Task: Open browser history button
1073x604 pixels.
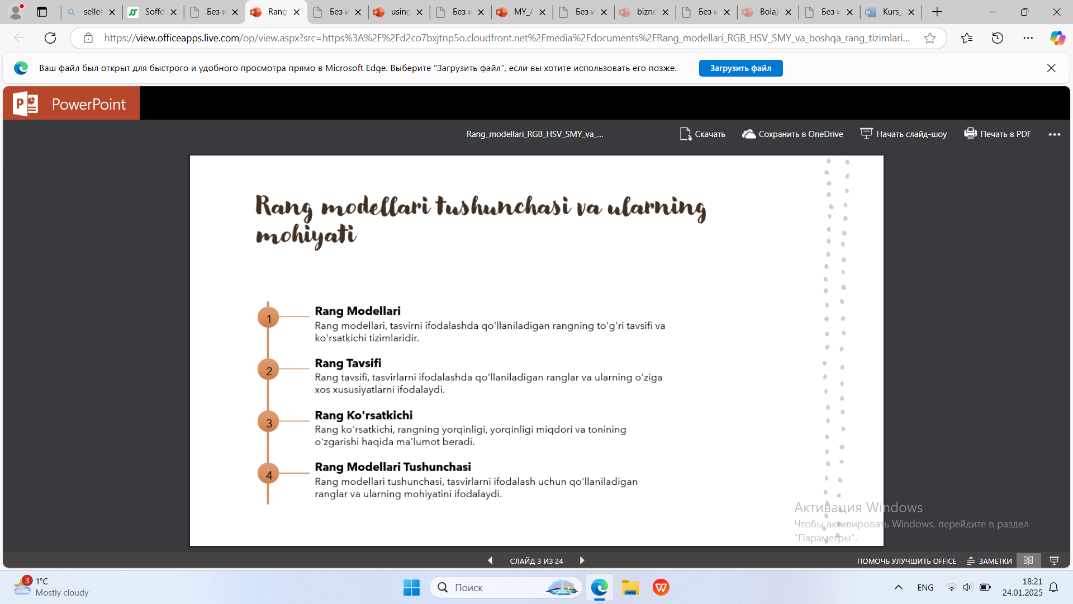Action: [x=998, y=38]
